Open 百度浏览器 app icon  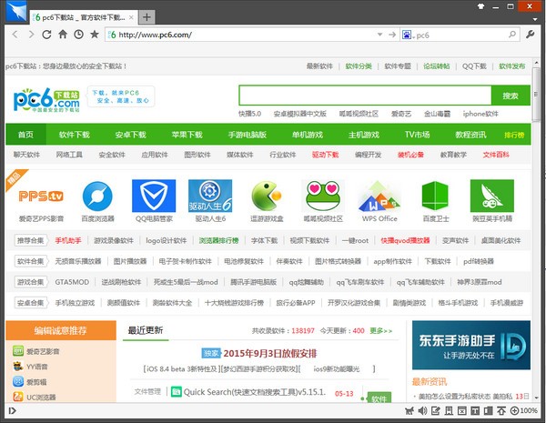pos(97,196)
